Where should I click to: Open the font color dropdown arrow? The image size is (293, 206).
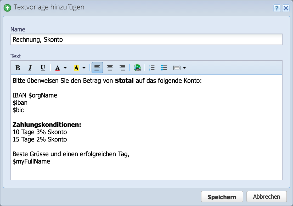(x=65, y=68)
